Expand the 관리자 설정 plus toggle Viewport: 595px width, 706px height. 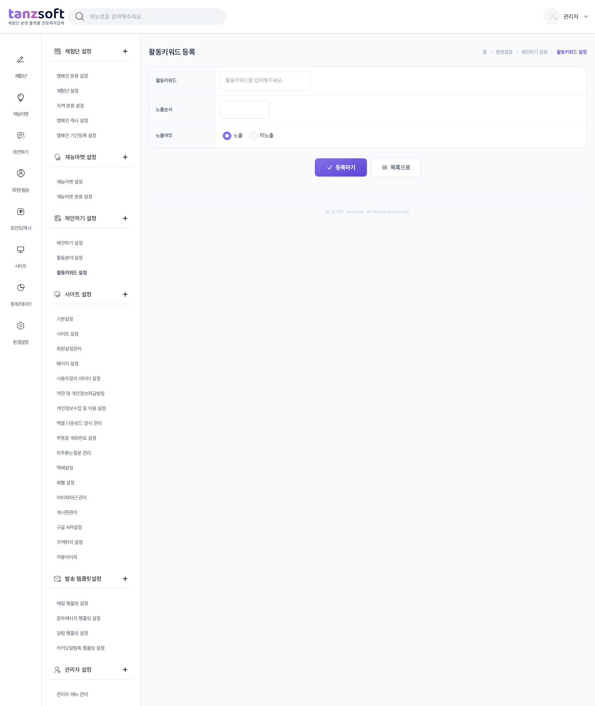click(x=125, y=670)
